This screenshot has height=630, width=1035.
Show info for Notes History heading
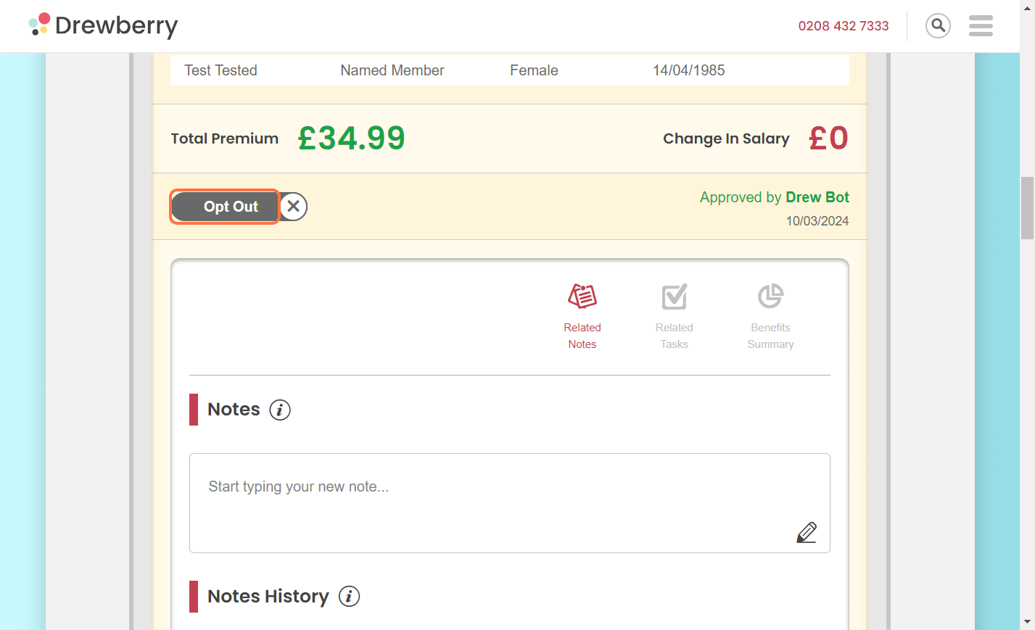pos(349,597)
